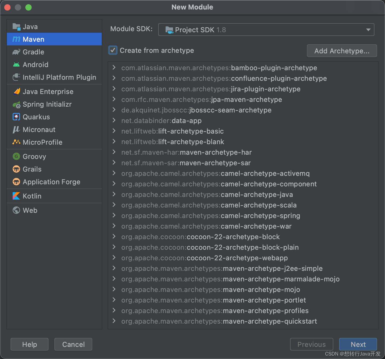The height and width of the screenshot is (359, 385).
Task: Expand the maven-archetype-j2ee-simple chevron
Action: 114,268
